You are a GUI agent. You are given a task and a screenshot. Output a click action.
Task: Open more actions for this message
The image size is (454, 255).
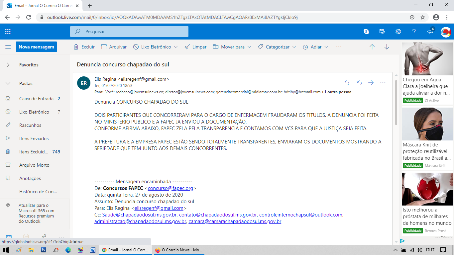(x=383, y=83)
